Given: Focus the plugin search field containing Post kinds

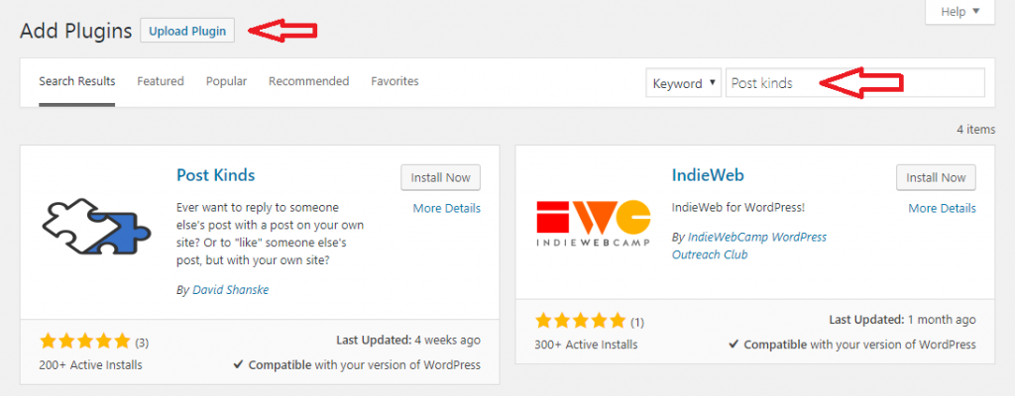Looking at the screenshot, I should coord(855,83).
